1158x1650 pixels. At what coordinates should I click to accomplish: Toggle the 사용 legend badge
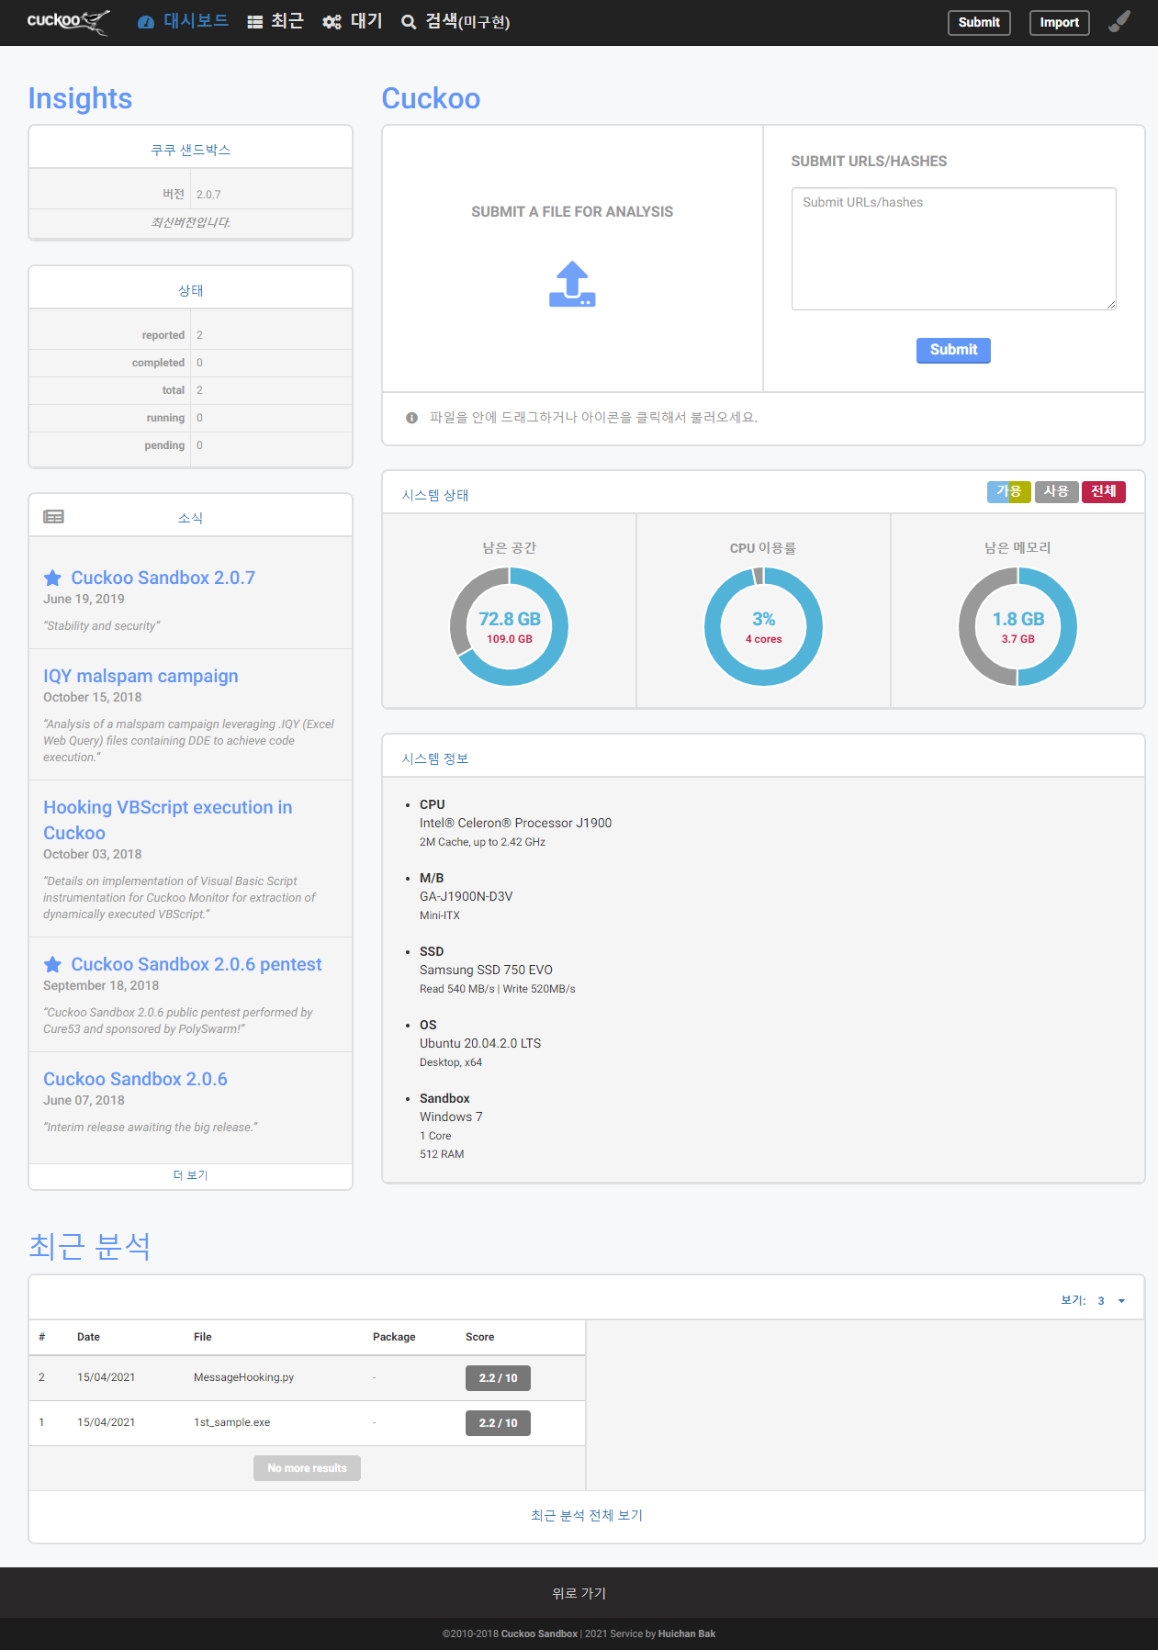click(1056, 491)
